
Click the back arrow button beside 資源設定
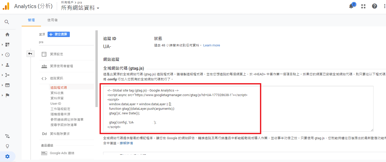click(x=31, y=53)
